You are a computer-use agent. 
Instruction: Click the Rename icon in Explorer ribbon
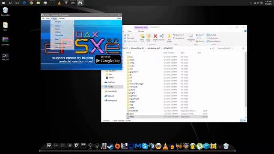coord(162,38)
